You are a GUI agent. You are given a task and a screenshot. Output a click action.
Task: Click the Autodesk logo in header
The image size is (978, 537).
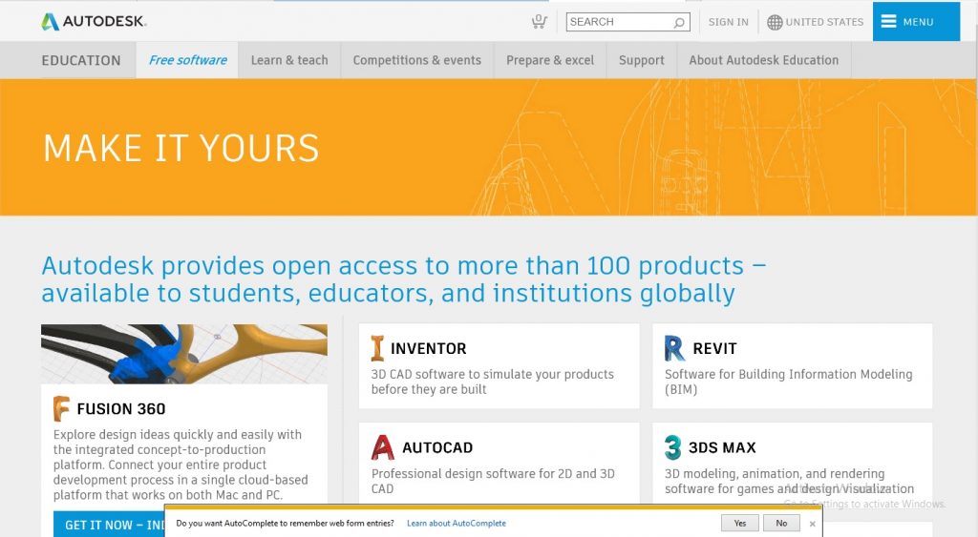coord(94,21)
